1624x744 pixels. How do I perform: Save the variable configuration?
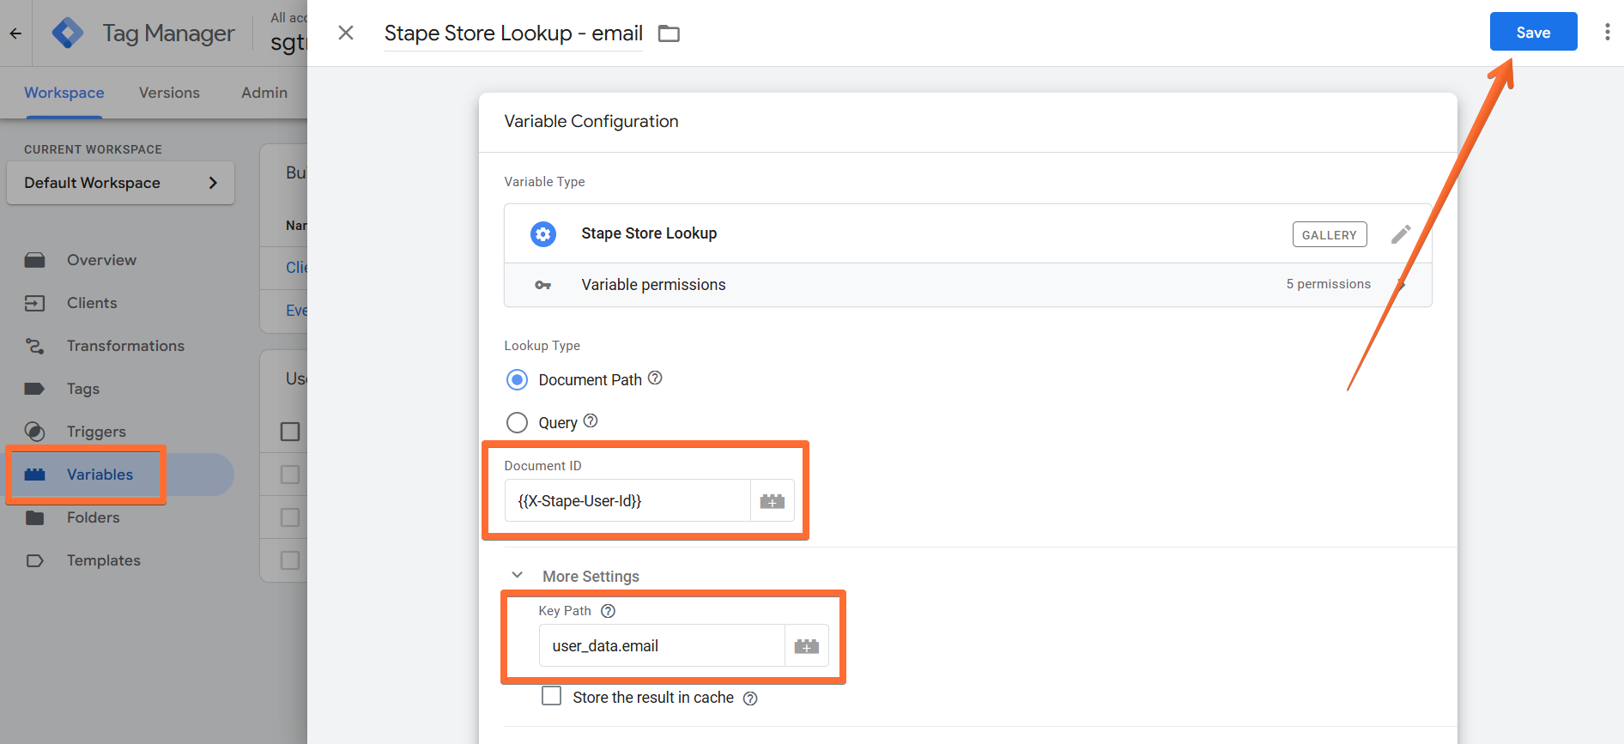tap(1533, 32)
